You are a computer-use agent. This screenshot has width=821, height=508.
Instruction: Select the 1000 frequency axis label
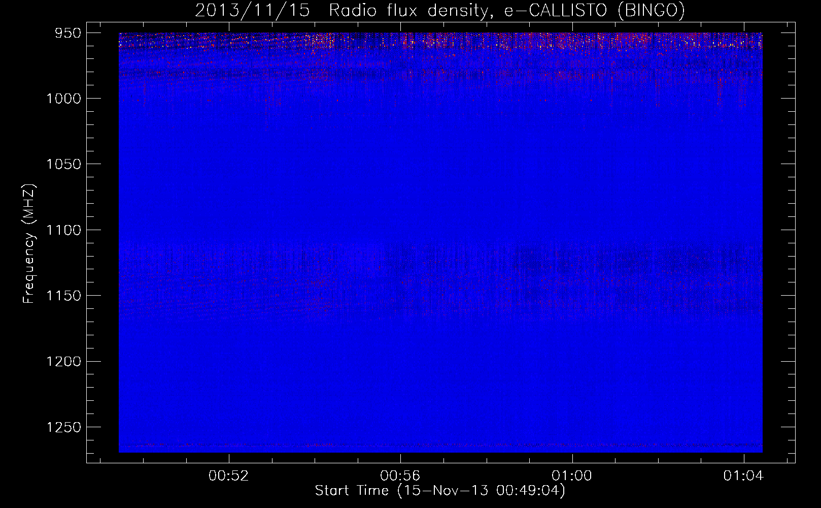(x=63, y=99)
